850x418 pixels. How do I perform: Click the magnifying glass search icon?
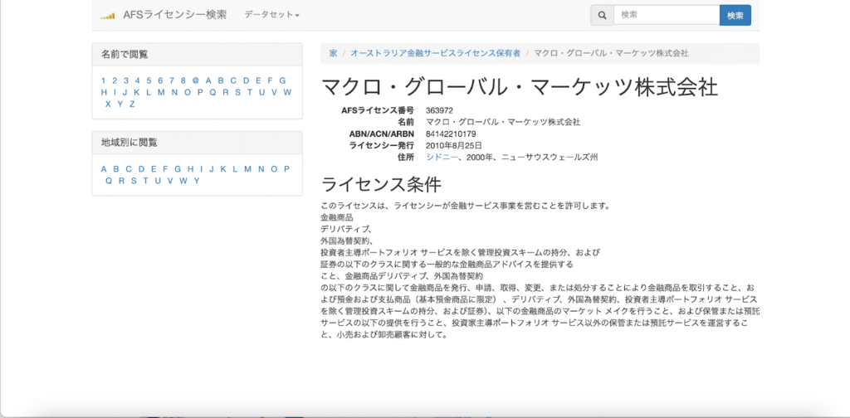(x=602, y=15)
